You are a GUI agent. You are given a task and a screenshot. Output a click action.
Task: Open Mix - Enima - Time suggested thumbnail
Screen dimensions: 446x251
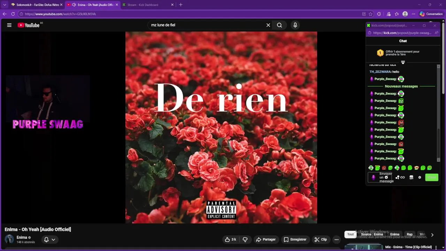coord(363,247)
